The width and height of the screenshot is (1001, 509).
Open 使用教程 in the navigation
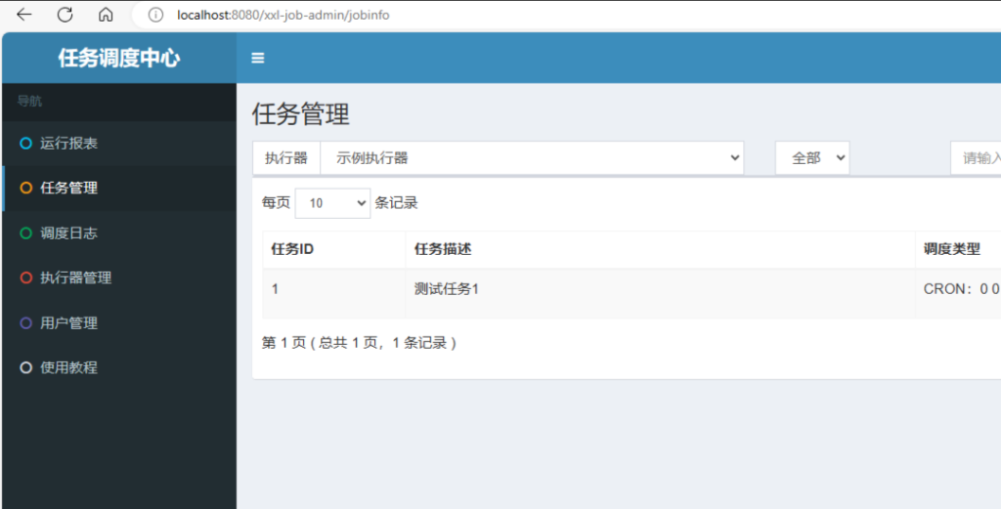[119, 368]
